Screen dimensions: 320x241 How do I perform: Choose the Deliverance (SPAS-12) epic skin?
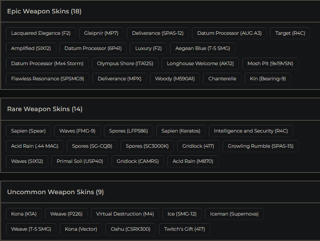coord(158,33)
